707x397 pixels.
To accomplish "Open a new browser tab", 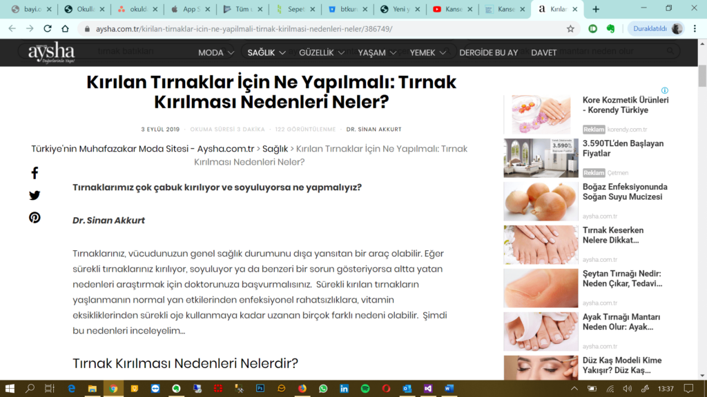I will [596, 9].
